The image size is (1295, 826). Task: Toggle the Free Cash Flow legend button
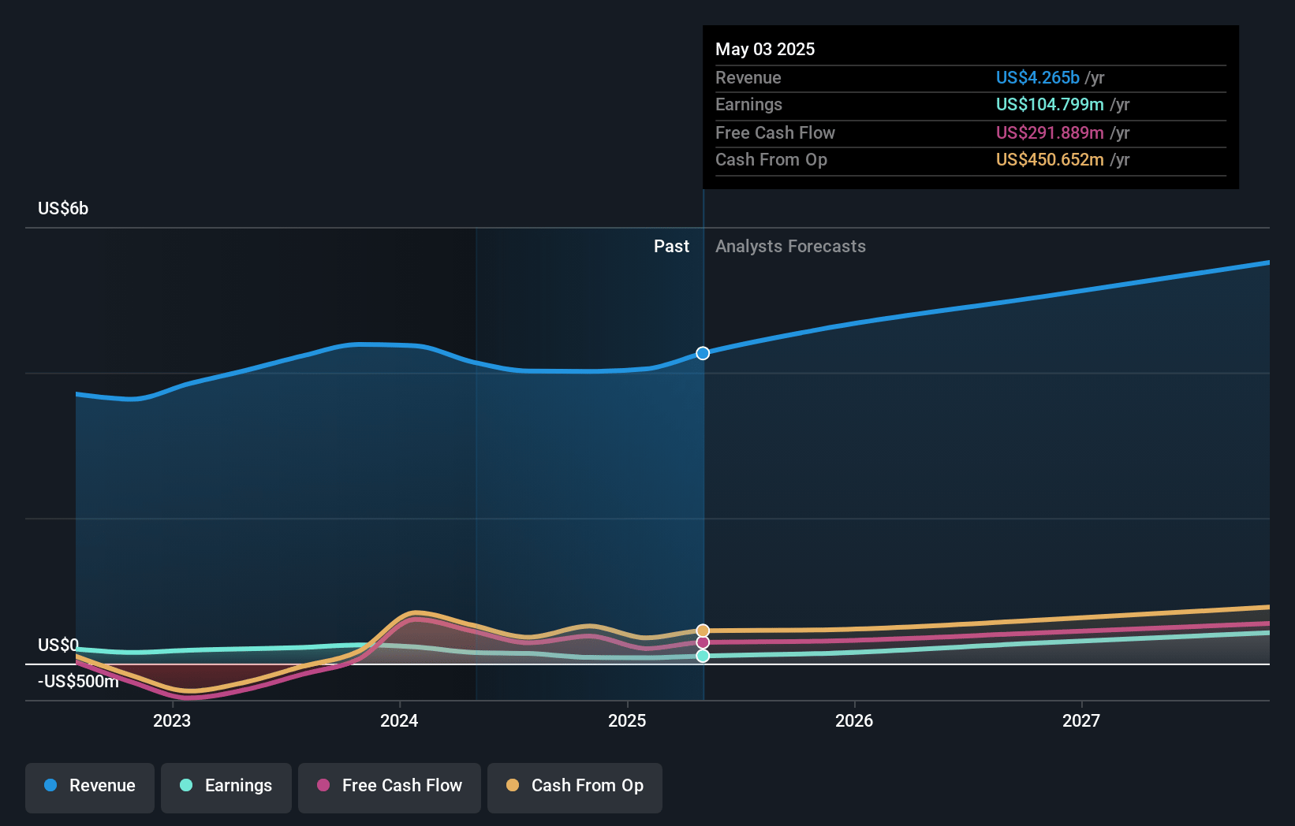[390, 787]
